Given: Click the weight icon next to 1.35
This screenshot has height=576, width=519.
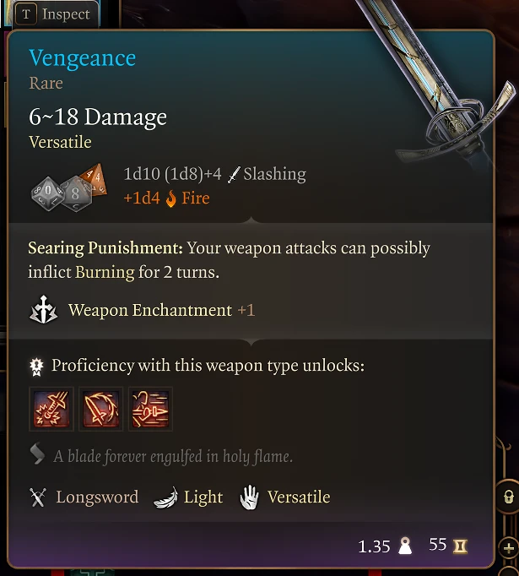Looking at the screenshot, I should [x=405, y=546].
